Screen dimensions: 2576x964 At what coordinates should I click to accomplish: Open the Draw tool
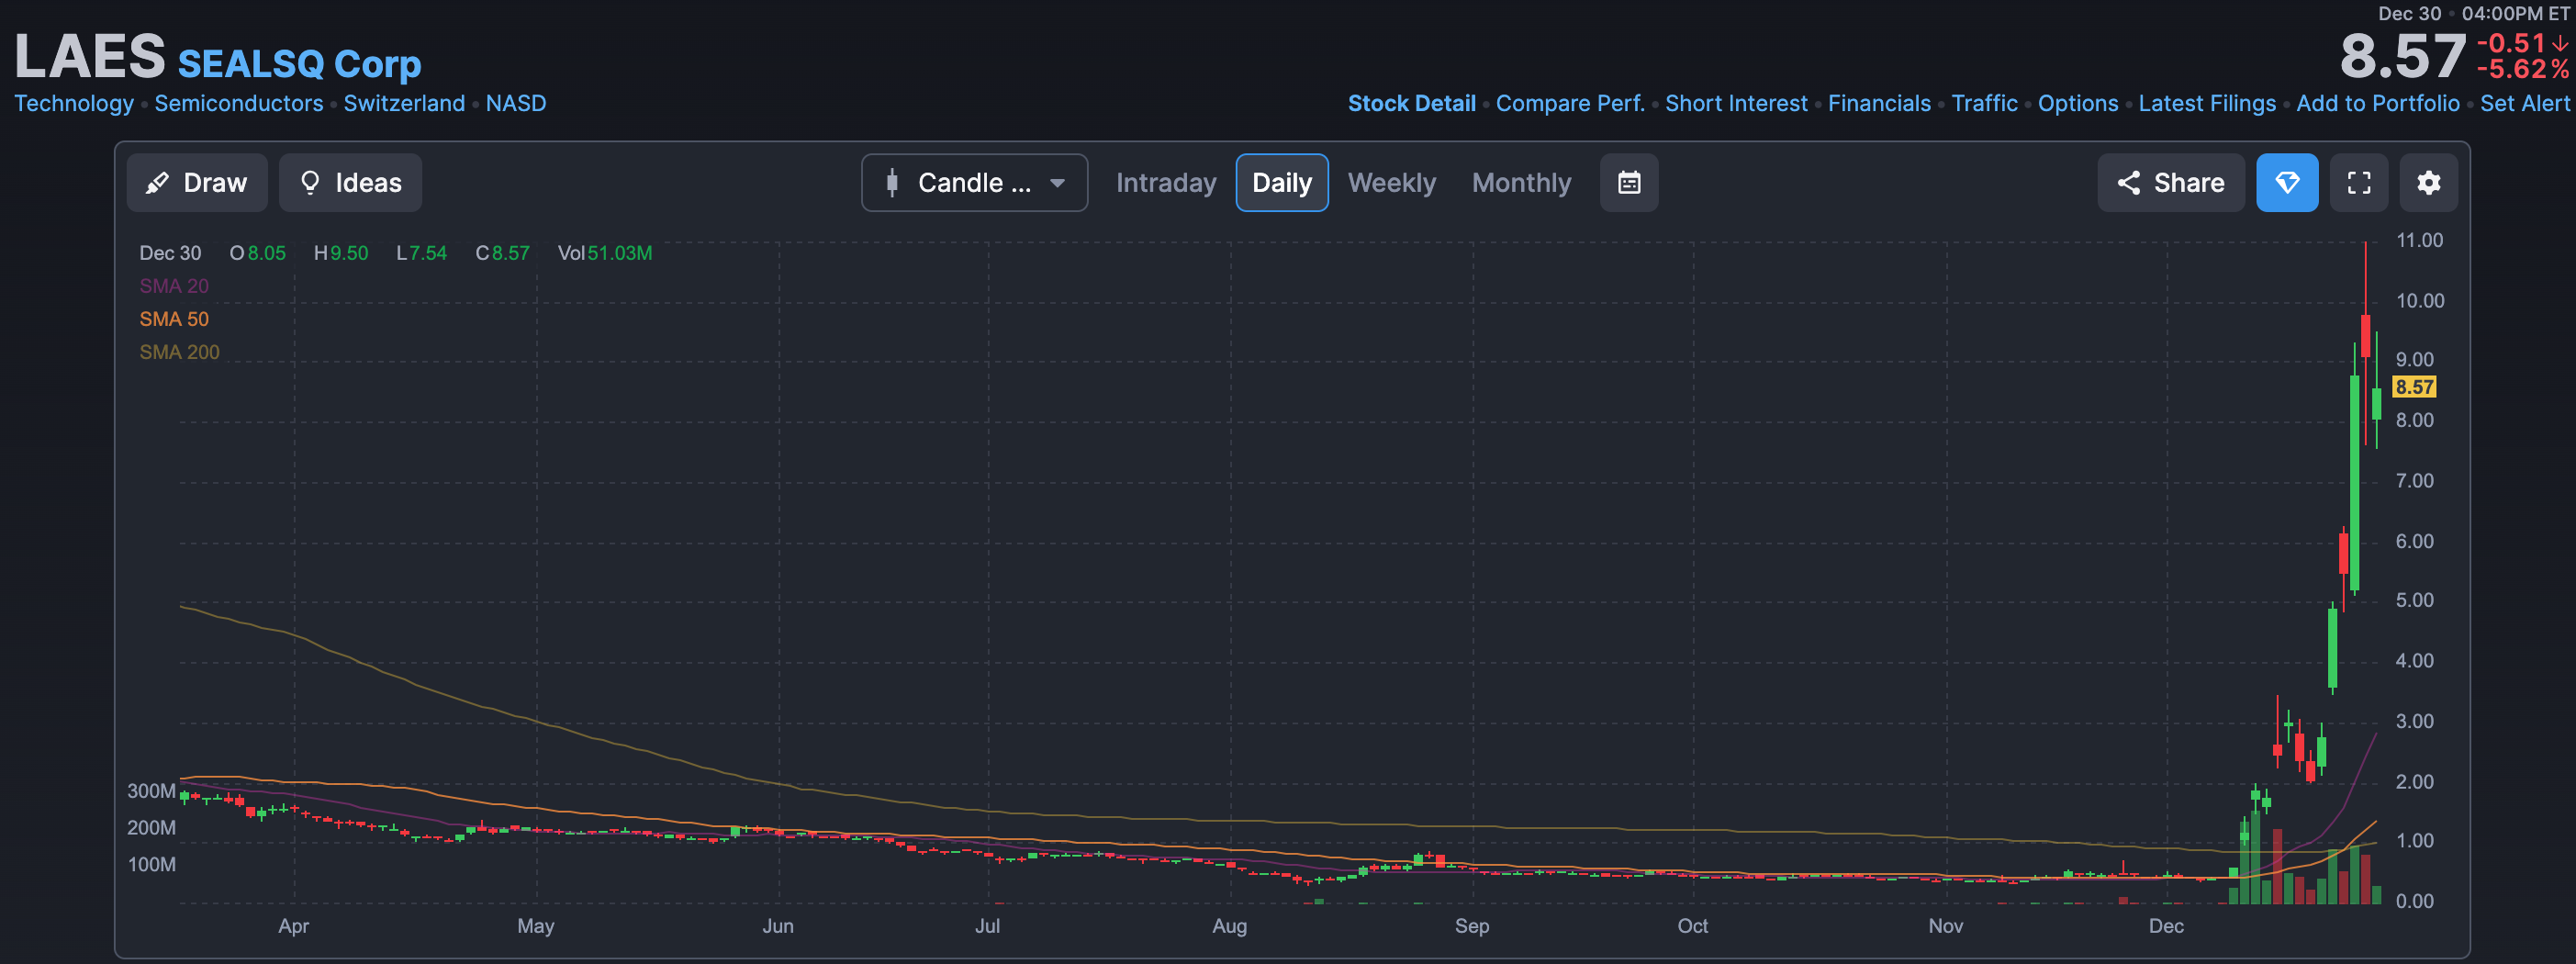coord(197,183)
